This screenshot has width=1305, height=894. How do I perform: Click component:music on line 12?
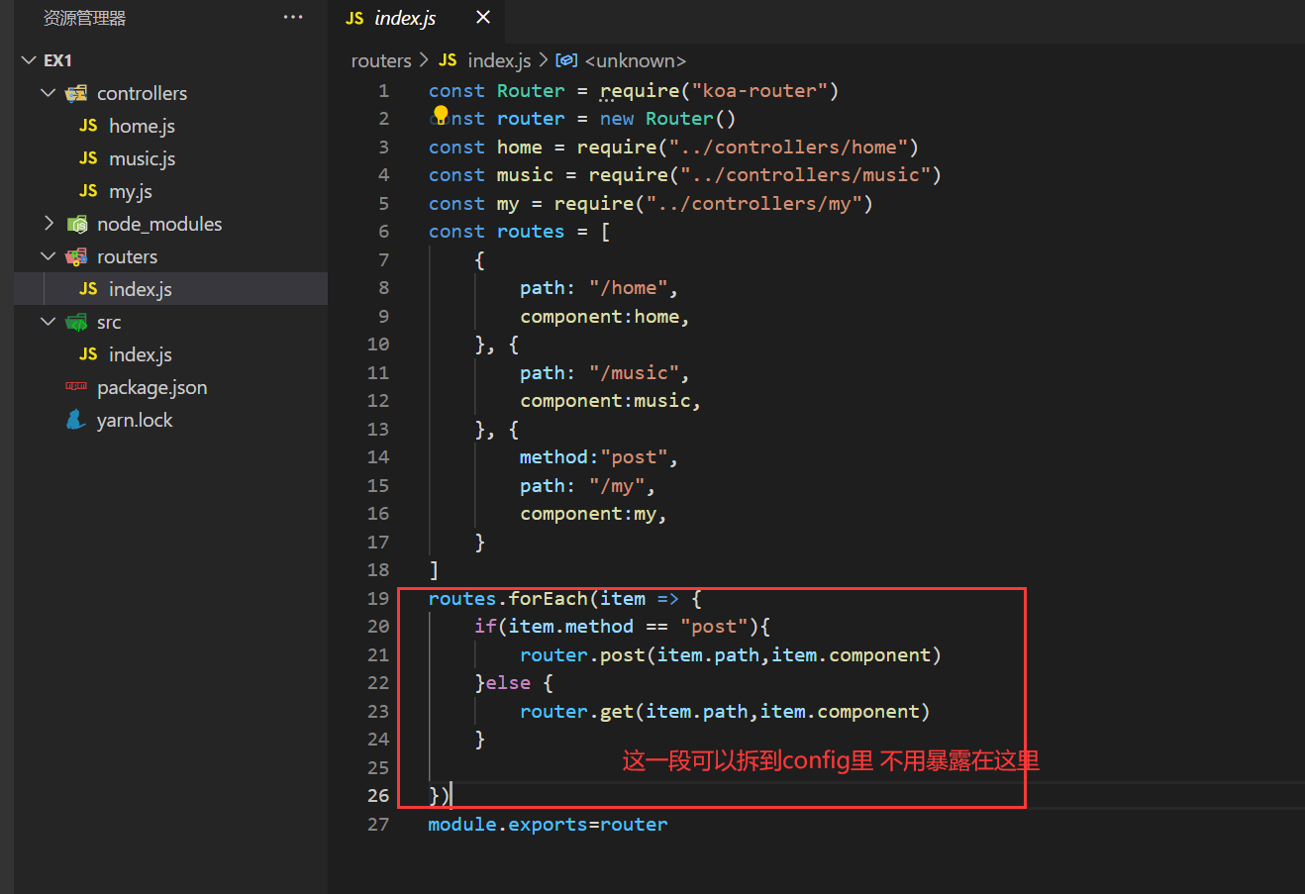pyautogui.click(x=605, y=400)
